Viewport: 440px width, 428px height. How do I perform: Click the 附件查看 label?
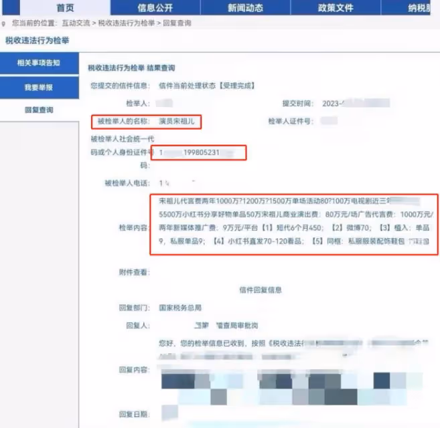point(134,272)
